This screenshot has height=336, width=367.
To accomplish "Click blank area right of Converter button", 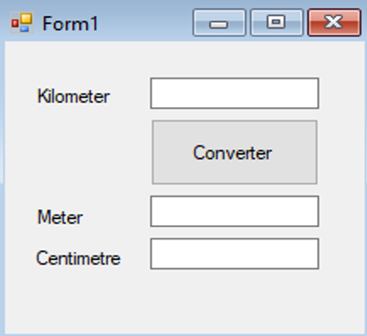I will coord(341,152).
